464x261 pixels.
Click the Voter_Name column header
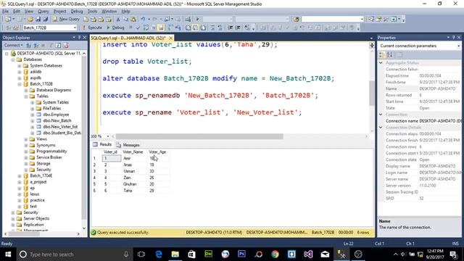click(x=133, y=152)
